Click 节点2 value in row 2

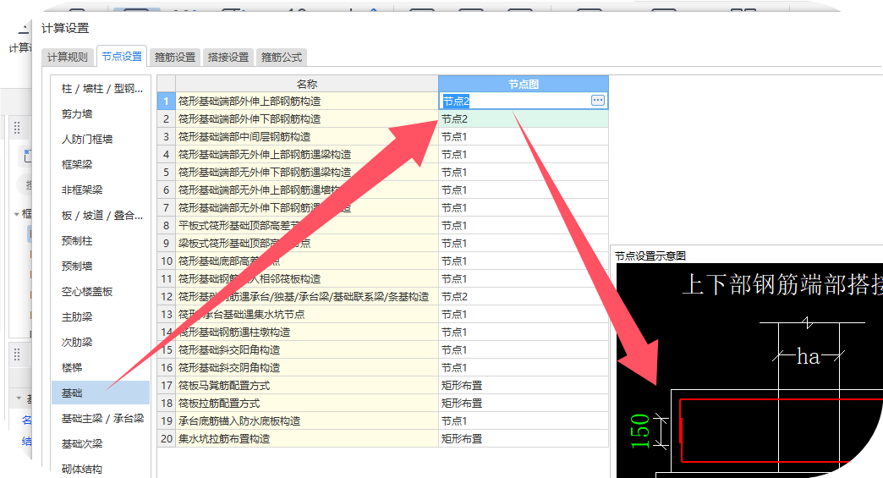pos(524,118)
